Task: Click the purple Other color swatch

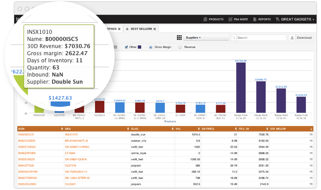Action: coord(139,47)
